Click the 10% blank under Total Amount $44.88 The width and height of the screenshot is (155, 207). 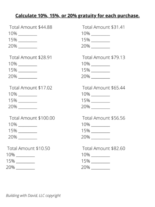28,34
